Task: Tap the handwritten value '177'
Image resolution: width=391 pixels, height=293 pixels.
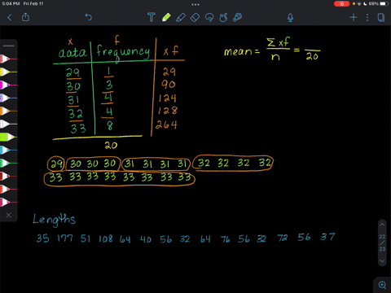Action: pos(65,238)
